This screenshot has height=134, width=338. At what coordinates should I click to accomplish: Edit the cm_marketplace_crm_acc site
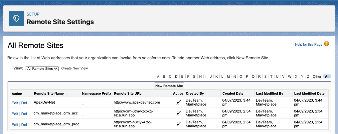tap(15, 114)
